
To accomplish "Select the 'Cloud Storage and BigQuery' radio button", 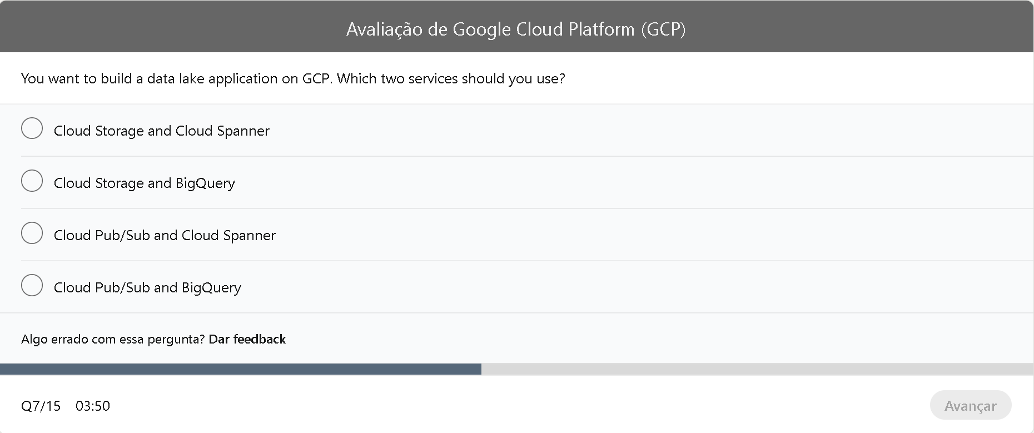I will 32,181.
